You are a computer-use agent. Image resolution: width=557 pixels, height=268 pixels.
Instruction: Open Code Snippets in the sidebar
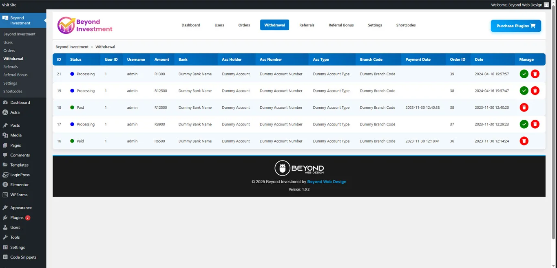click(x=23, y=257)
